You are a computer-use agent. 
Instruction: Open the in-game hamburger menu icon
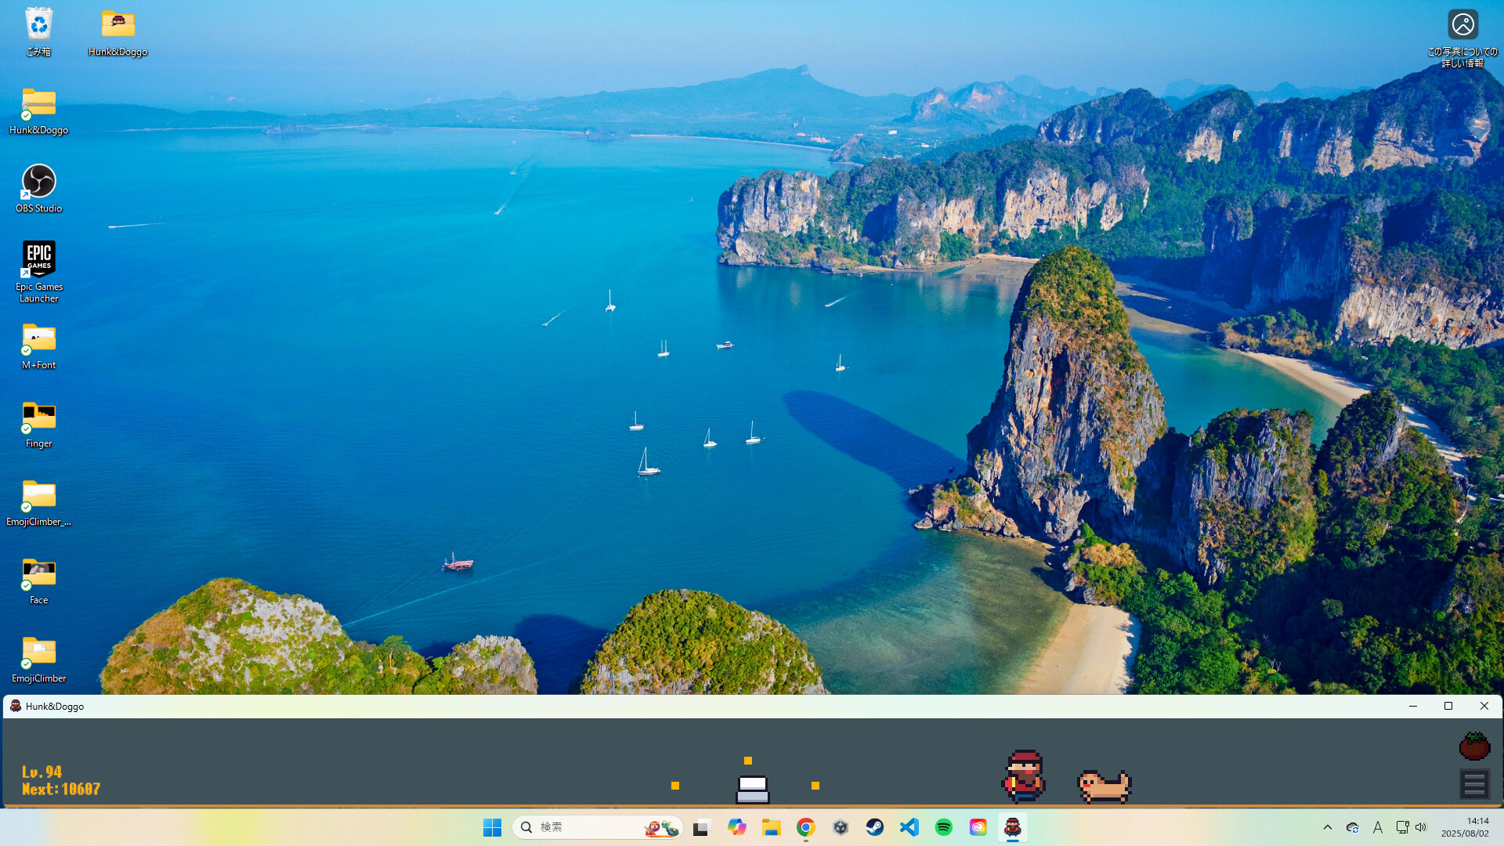(x=1473, y=783)
